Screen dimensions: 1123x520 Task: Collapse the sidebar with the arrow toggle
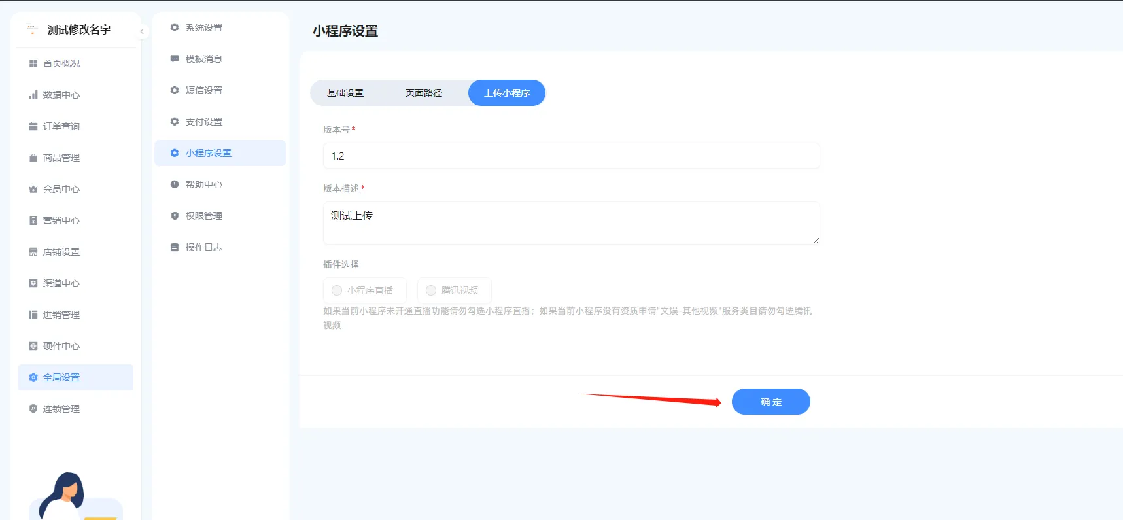pos(142,31)
